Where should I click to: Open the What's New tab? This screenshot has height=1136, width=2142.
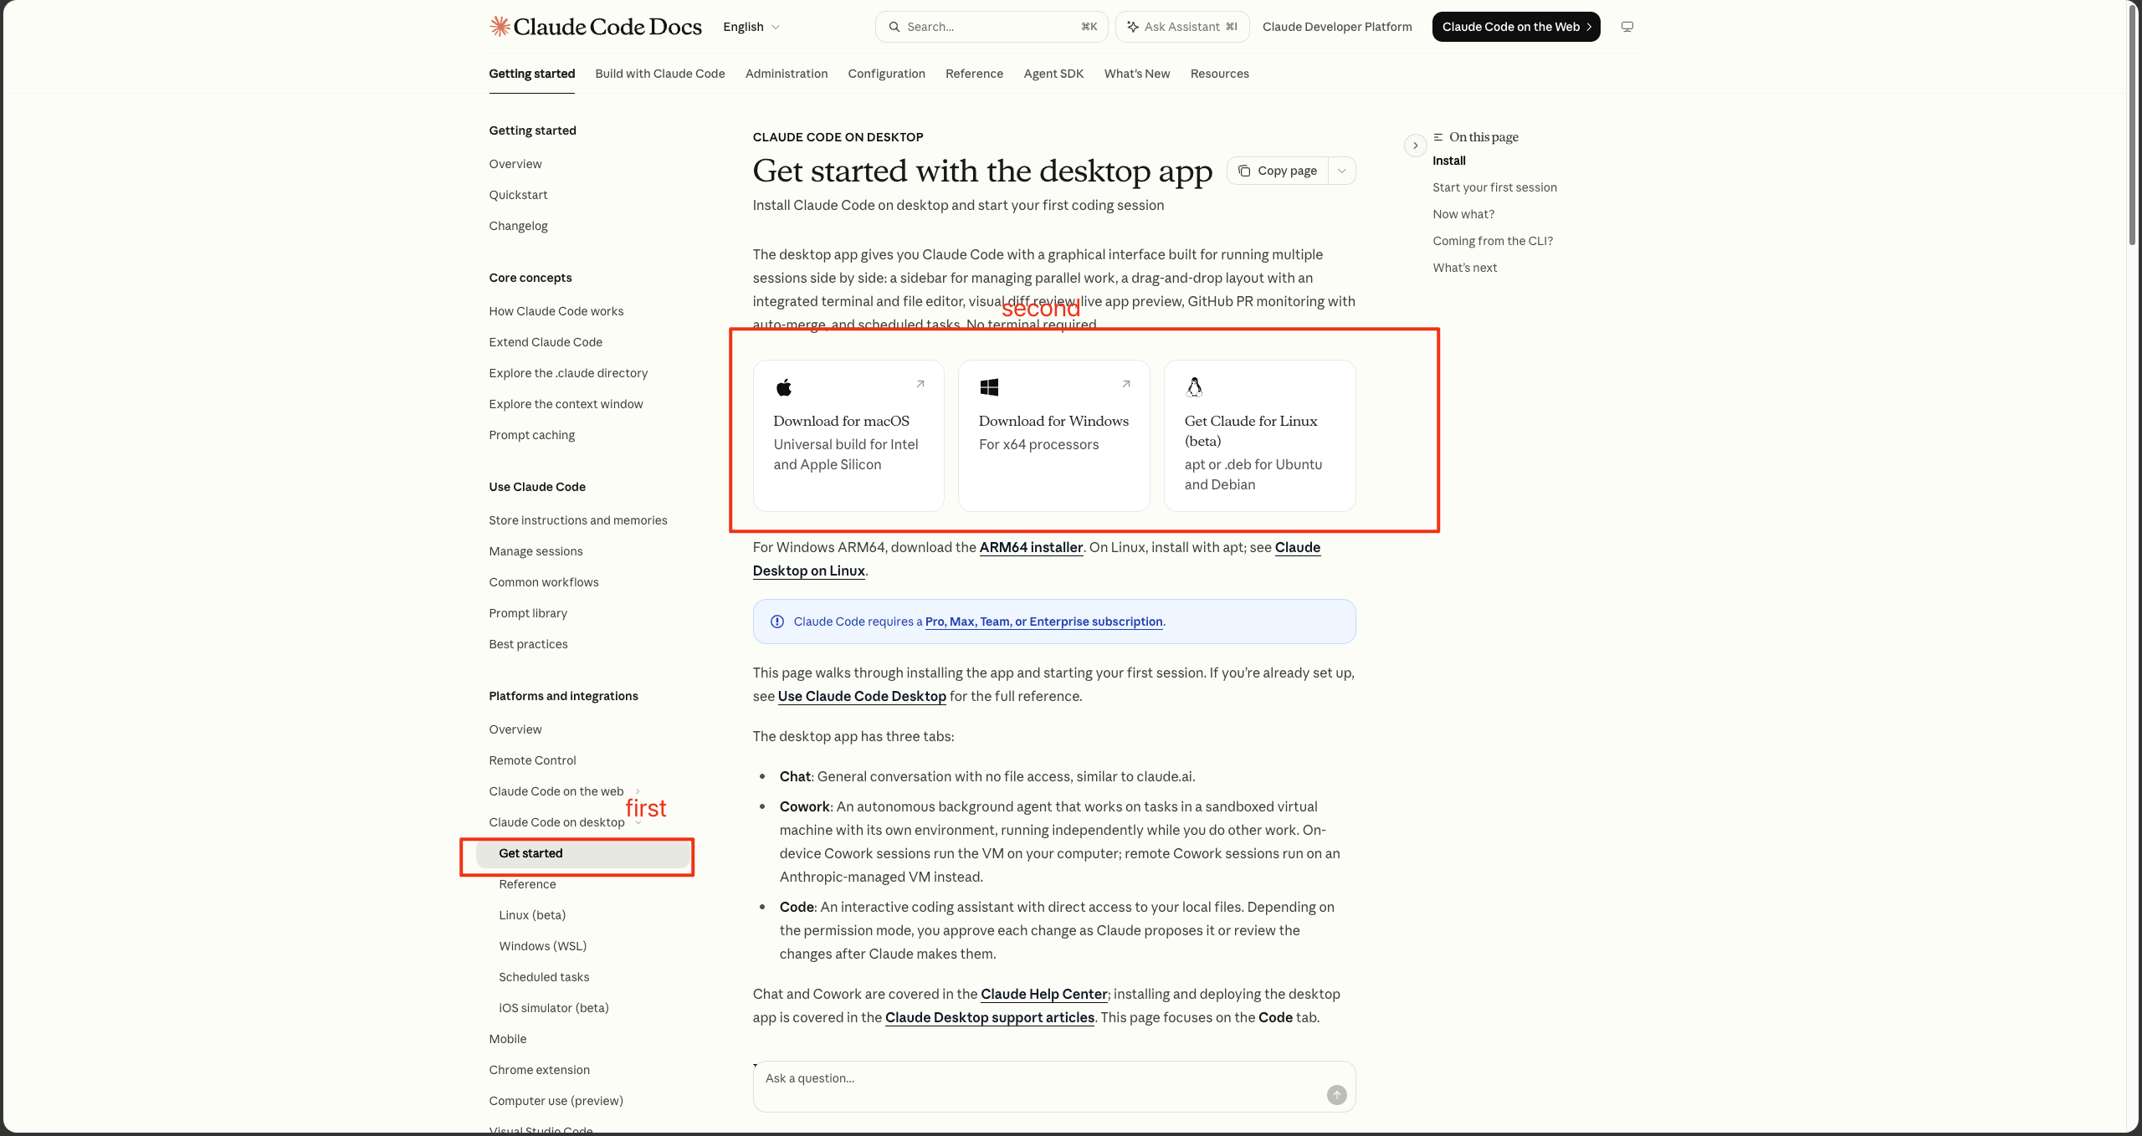point(1137,74)
